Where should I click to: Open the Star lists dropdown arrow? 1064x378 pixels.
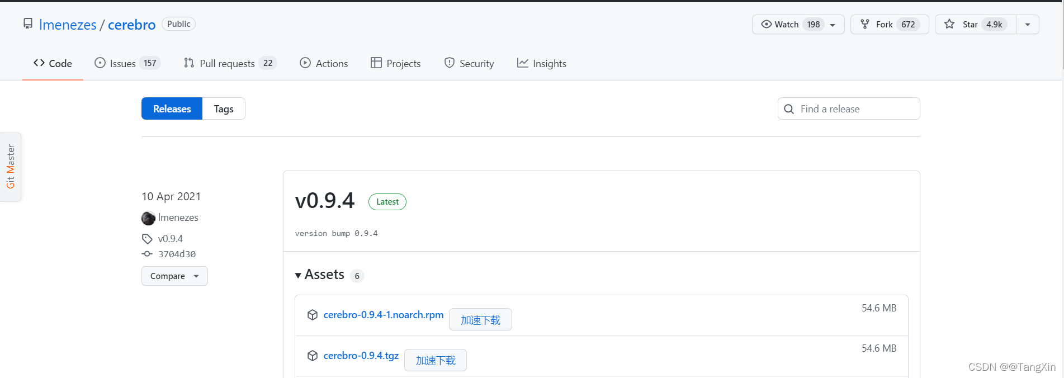coord(1028,25)
